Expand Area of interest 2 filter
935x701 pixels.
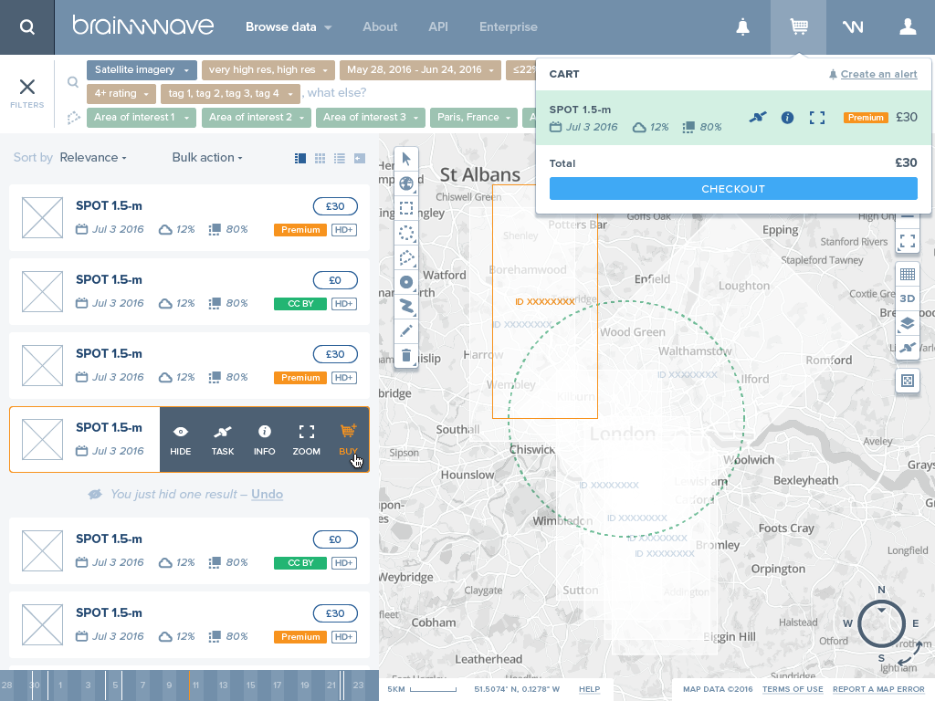(x=257, y=118)
